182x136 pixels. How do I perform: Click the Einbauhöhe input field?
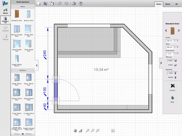pos(169,54)
